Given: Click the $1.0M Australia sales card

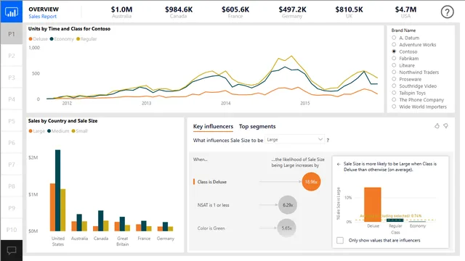Looking at the screenshot, I should (x=121, y=12).
